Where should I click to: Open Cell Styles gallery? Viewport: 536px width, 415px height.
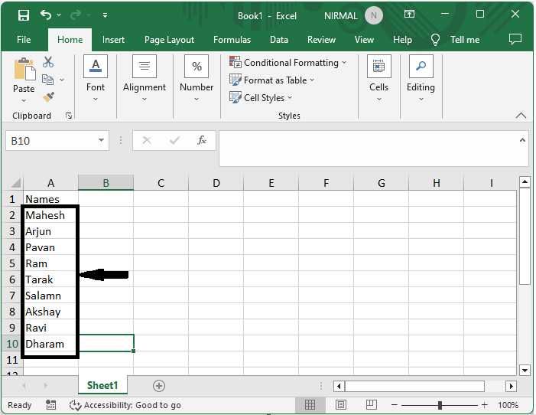261,97
